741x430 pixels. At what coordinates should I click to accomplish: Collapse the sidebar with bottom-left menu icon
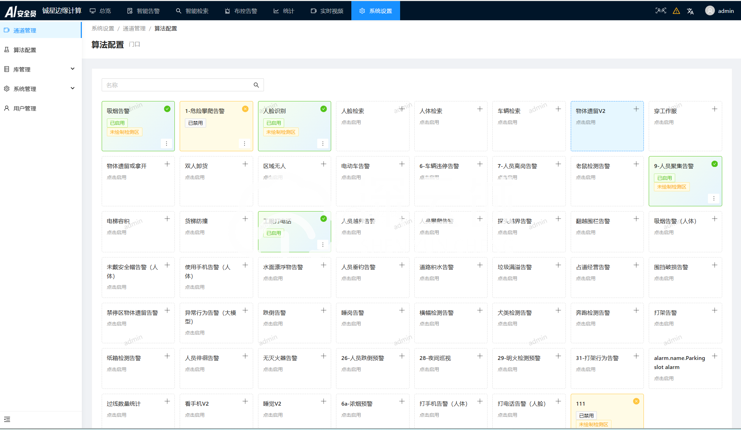tap(7, 419)
